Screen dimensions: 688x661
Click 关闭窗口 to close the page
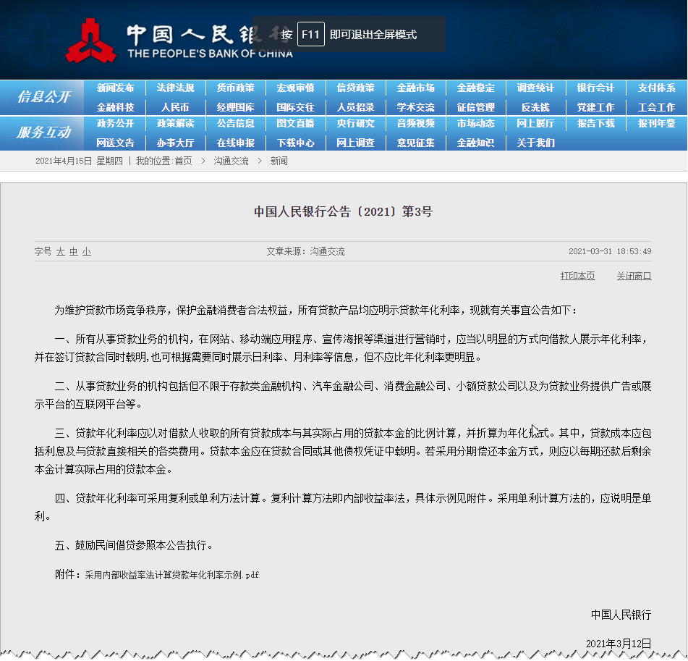(x=634, y=276)
